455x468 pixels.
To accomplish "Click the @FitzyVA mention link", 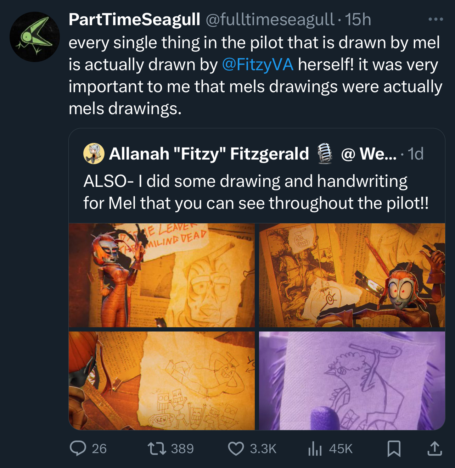I will (257, 65).
